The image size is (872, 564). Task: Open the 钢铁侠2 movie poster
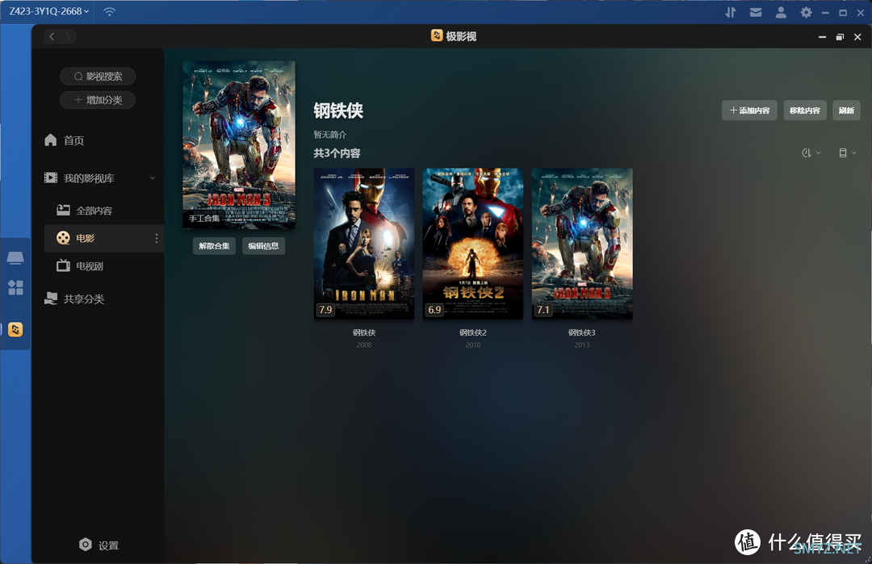(x=472, y=244)
